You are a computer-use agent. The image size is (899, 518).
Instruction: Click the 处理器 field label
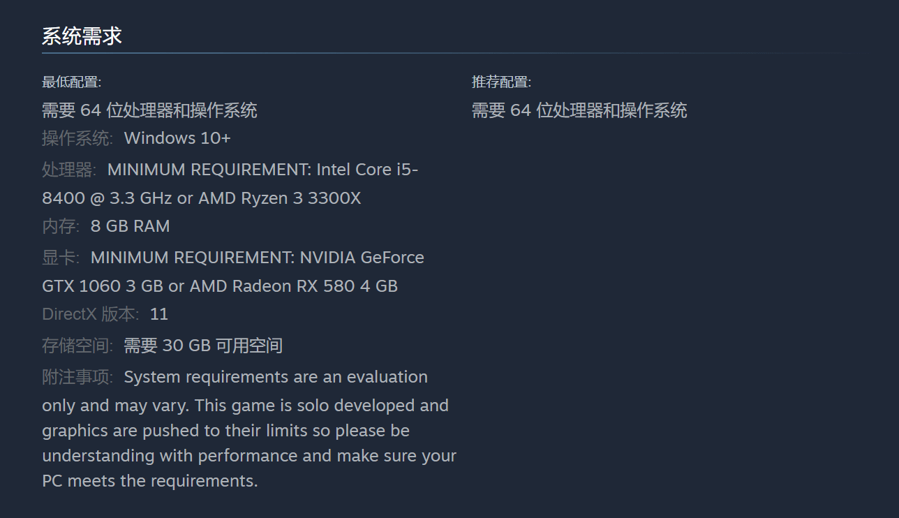[69, 170]
